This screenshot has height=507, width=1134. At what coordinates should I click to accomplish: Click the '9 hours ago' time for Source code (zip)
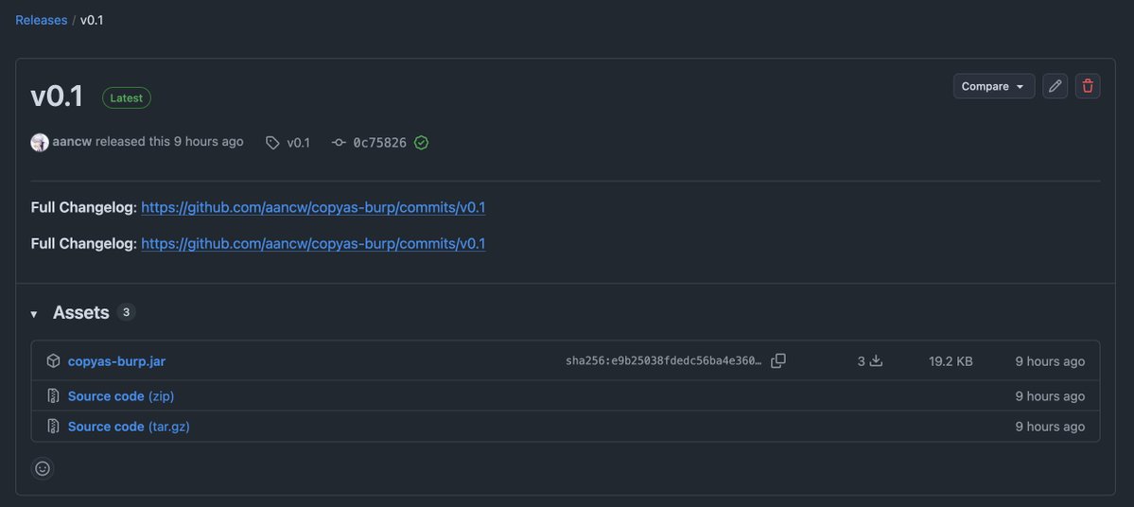(1050, 395)
